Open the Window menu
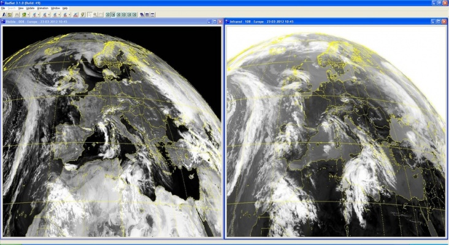449x245 pixels. pyautogui.click(x=55, y=8)
